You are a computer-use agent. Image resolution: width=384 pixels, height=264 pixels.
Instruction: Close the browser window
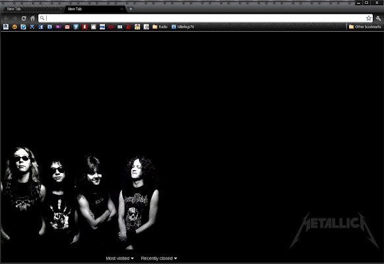[377, 3]
